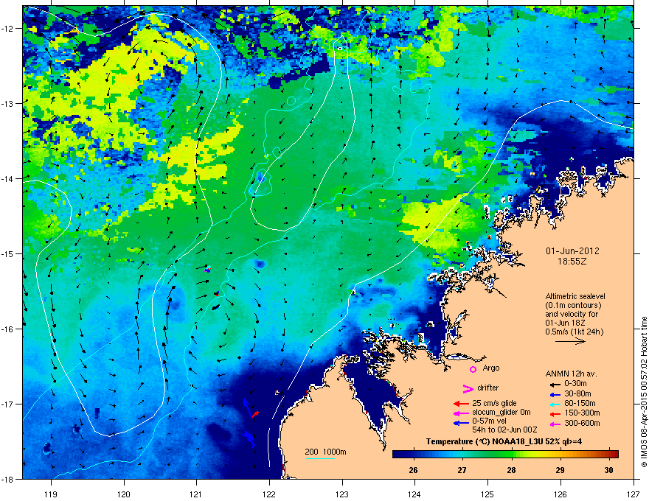Click the blue 30-80m ANMN arrow
The height and width of the screenshot is (501, 649).
(554, 394)
